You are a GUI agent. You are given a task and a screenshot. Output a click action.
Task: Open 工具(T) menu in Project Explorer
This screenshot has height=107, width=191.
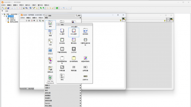coord(34,5)
